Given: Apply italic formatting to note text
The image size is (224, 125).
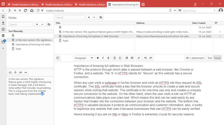Looking at the screenshot, I should pyautogui.click(x=103, y=58).
